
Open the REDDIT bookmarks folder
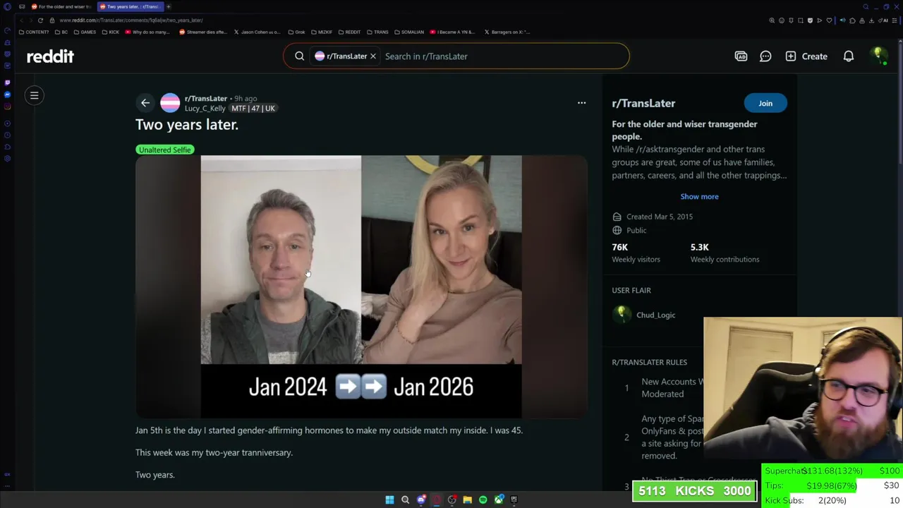[x=349, y=32]
